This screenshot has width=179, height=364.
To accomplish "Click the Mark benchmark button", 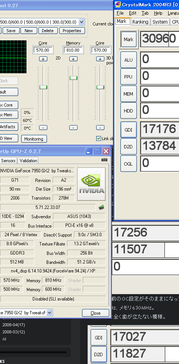I will [x=129, y=40].
